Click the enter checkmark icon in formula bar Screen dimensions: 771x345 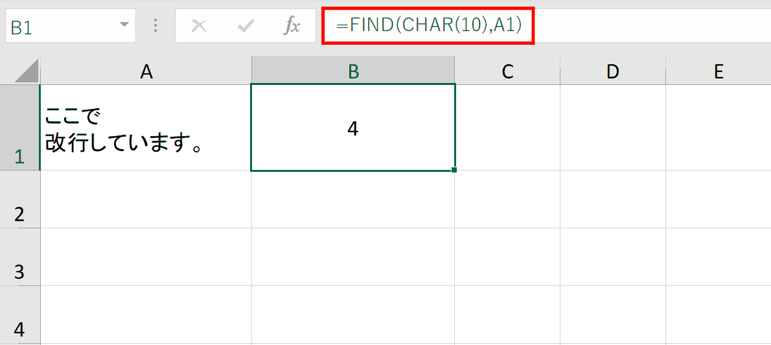tap(246, 25)
